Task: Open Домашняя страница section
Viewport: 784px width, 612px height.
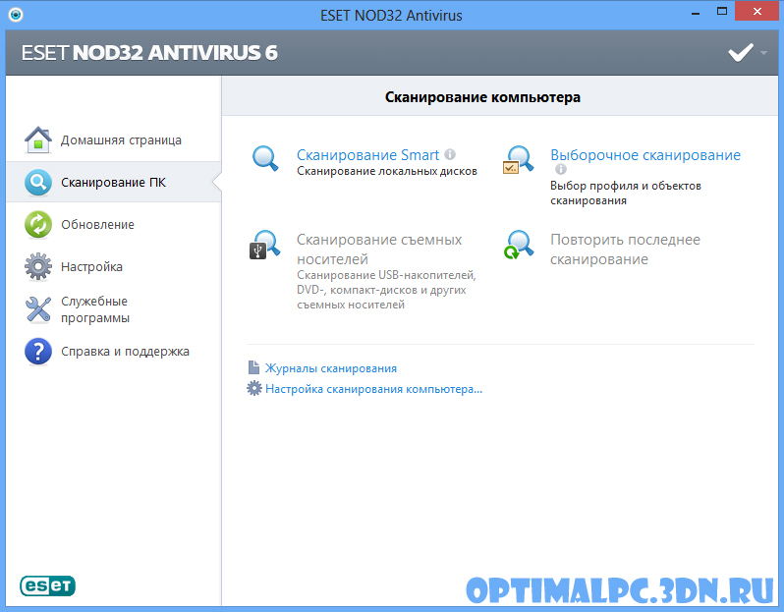Action: coord(121,140)
